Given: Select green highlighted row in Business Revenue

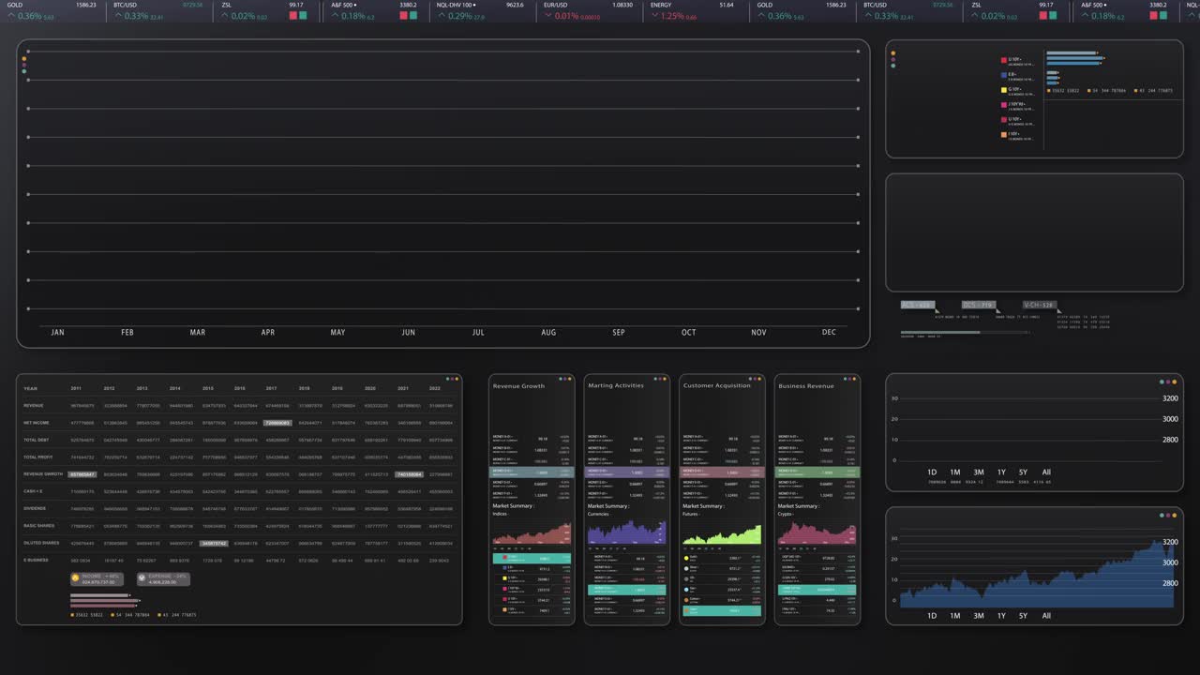Looking at the screenshot, I should tap(817, 472).
